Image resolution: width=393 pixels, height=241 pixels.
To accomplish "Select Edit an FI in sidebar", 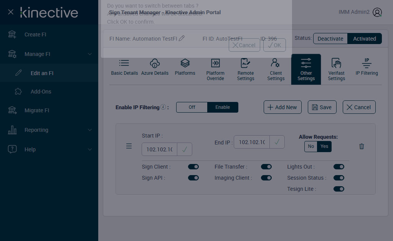I will [x=49, y=73].
